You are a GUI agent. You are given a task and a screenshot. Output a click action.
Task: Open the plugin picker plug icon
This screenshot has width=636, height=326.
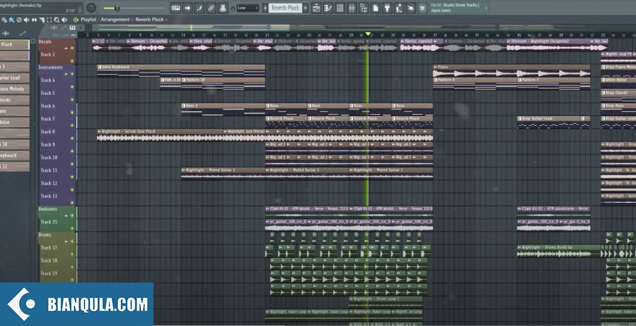click(x=388, y=7)
